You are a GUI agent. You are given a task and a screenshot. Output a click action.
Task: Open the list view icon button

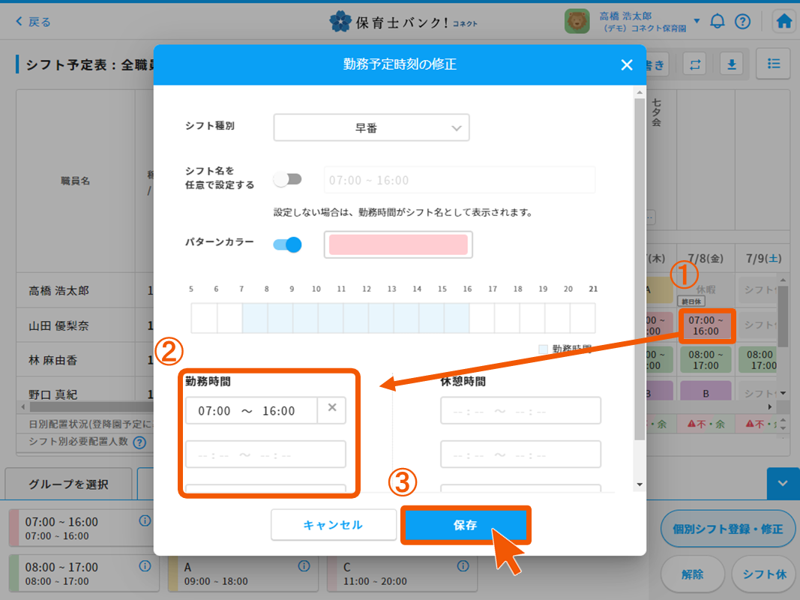(773, 64)
